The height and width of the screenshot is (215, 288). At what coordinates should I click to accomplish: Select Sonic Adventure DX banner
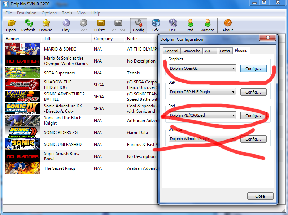pyautogui.click(x=22, y=108)
